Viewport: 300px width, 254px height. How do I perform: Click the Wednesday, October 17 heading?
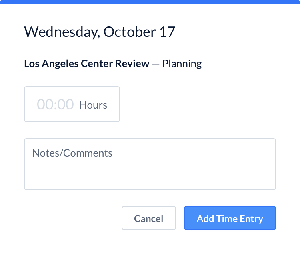100,32
